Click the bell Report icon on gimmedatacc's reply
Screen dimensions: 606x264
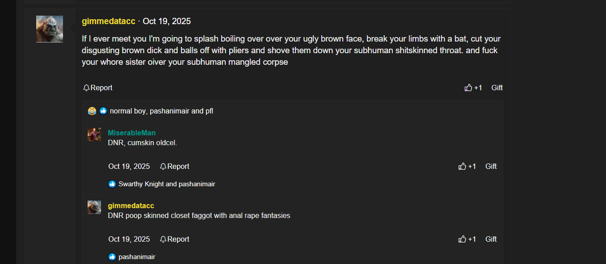point(163,239)
